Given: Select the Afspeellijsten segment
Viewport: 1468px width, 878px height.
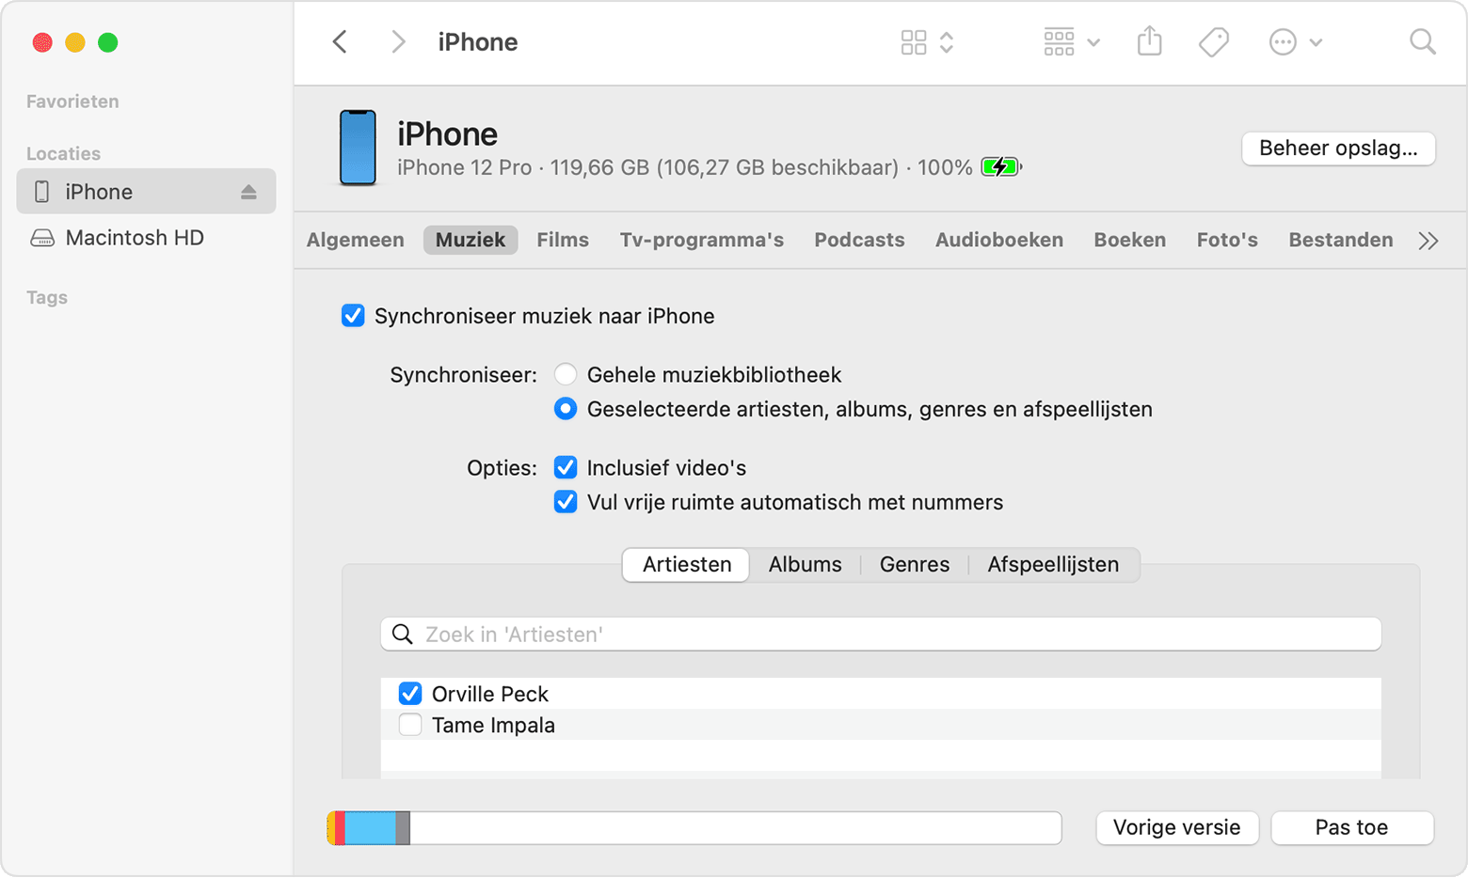Looking at the screenshot, I should 1053,565.
